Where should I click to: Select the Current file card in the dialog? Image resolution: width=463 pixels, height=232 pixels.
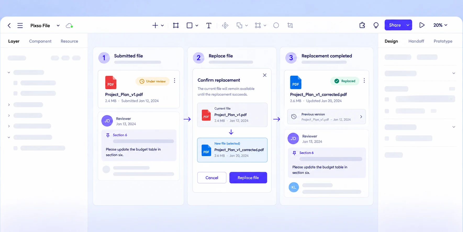coord(232,115)
